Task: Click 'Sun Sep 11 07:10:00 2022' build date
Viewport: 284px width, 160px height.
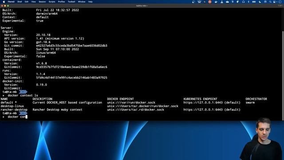Action: pos(57,49)
